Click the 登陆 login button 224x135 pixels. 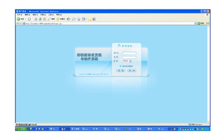coord(121,70)
